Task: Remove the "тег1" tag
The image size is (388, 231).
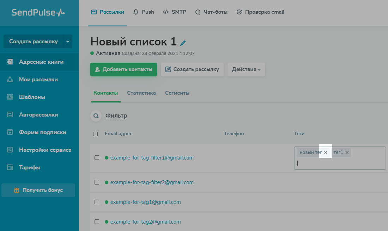Action: [x=347, y=152]
